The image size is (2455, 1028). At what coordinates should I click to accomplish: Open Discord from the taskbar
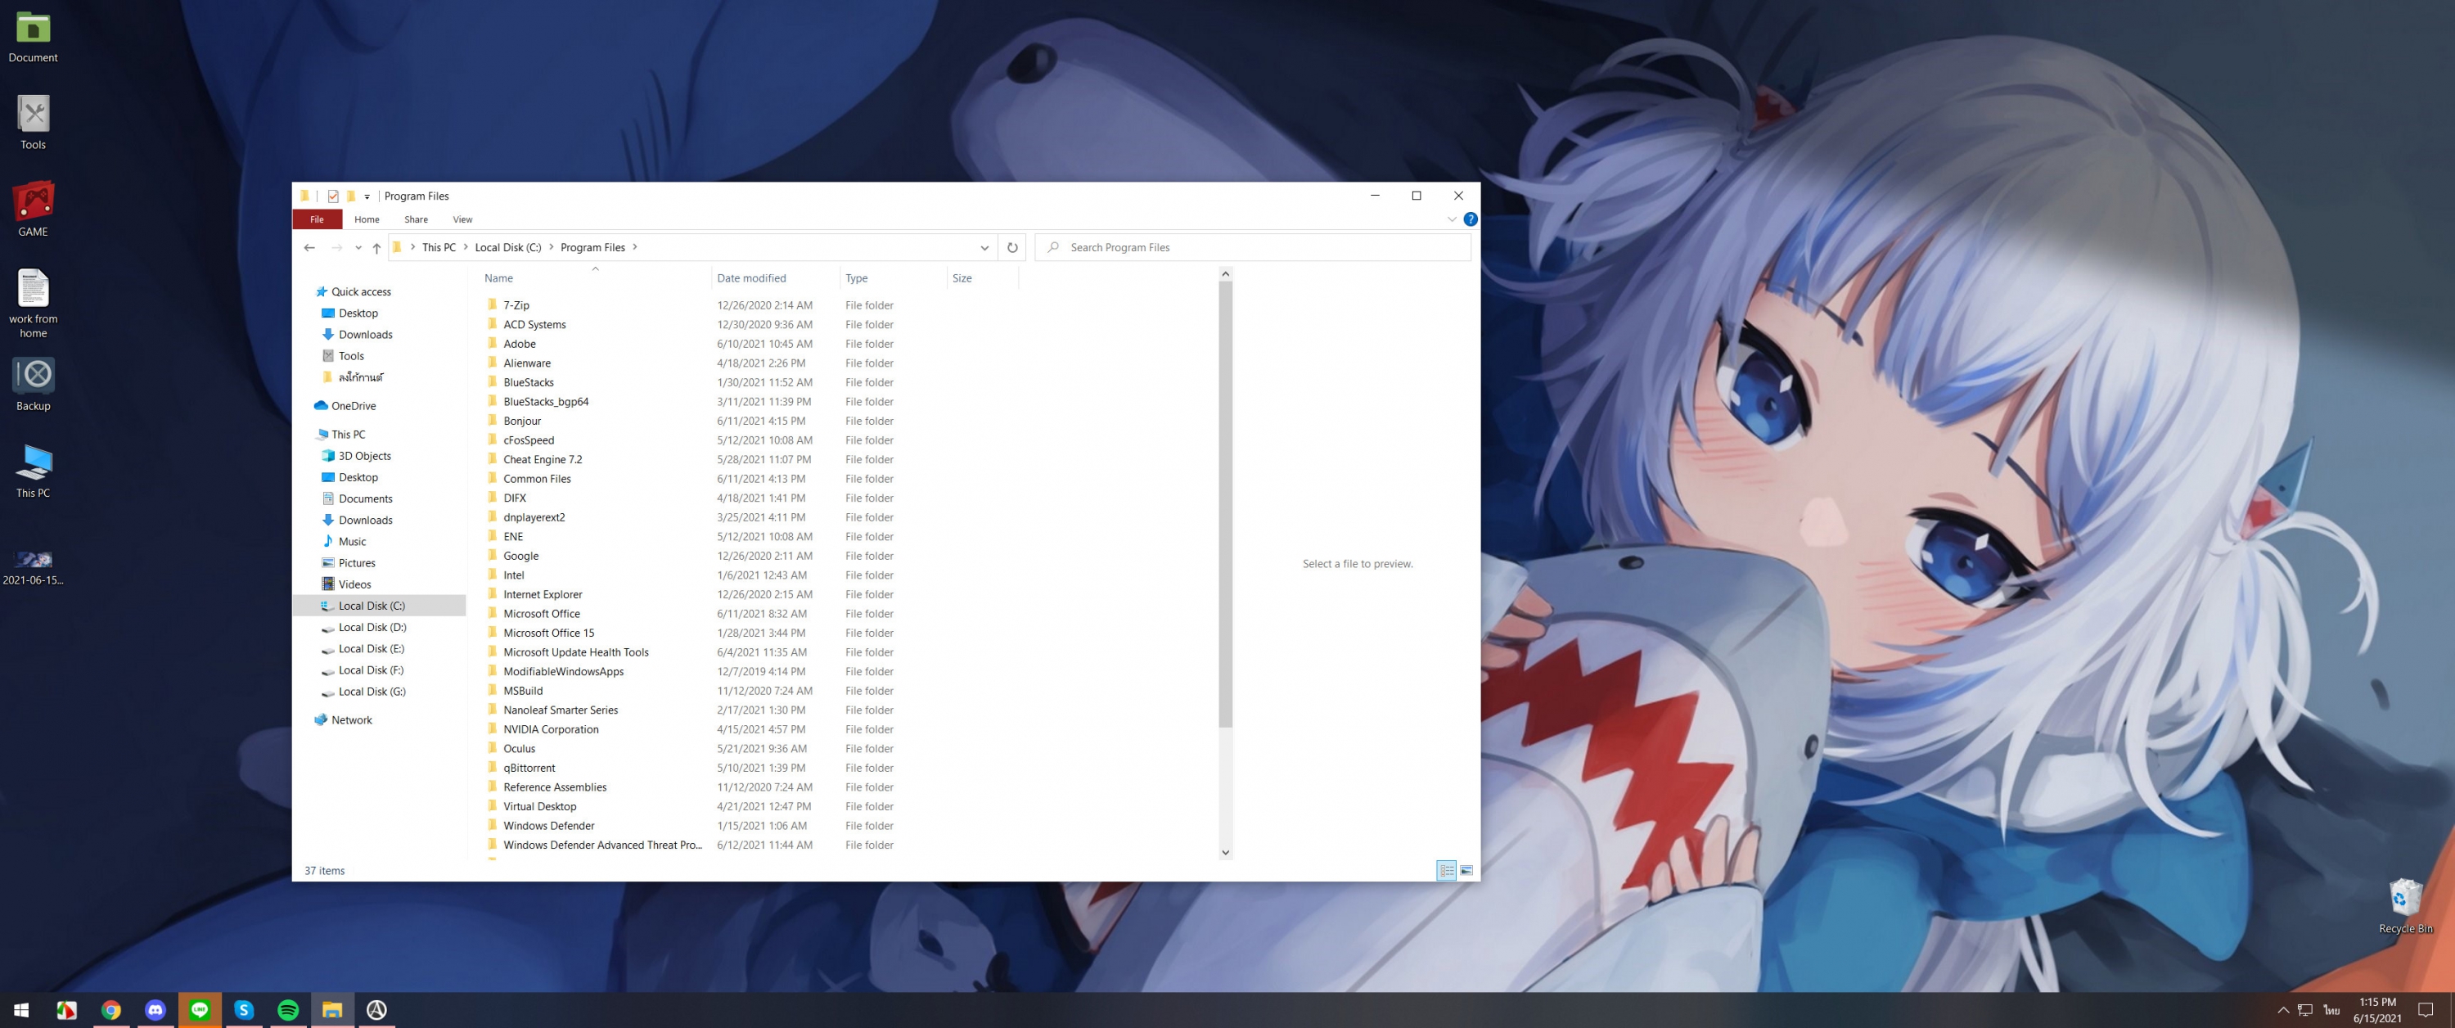[155, 1010]
